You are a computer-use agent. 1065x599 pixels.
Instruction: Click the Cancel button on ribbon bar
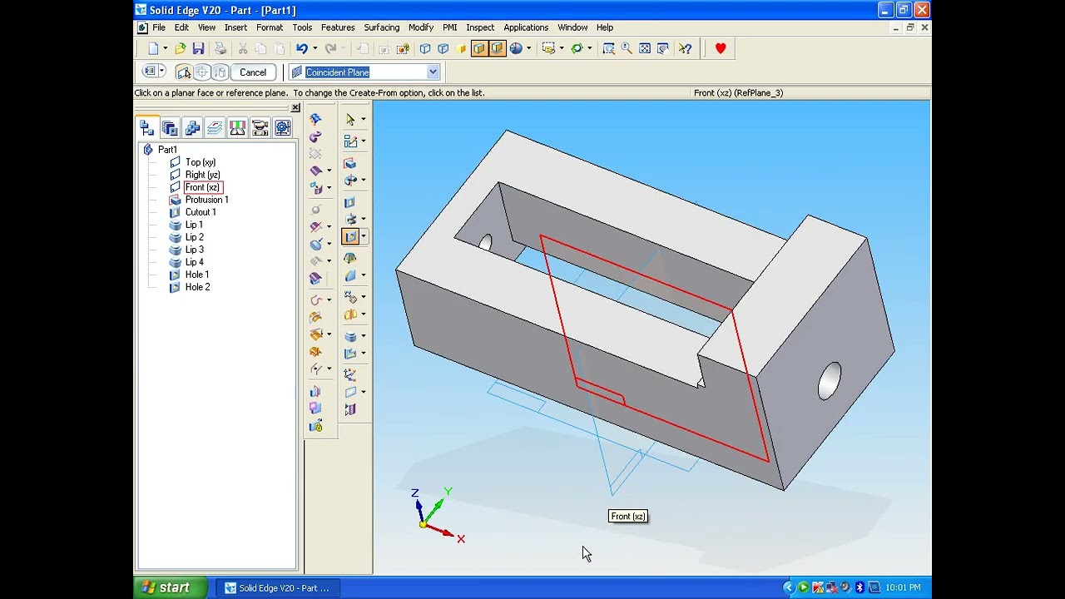click(253, 72)
